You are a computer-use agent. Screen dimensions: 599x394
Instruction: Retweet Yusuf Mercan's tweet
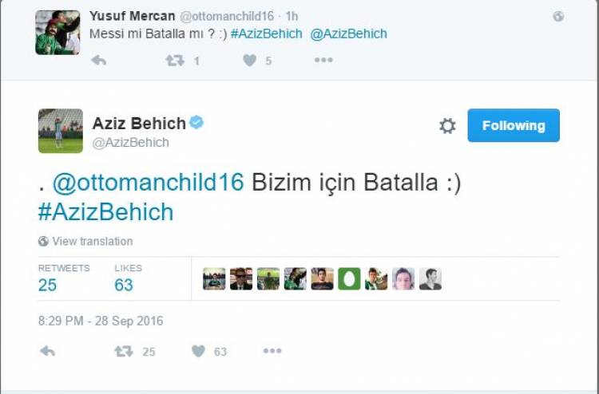click(x=175, y=61)
